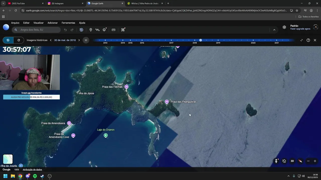The width and height of the screenshot is (321, 180).
Task: Open historical imagery help
Action: [x=308, y=40]
